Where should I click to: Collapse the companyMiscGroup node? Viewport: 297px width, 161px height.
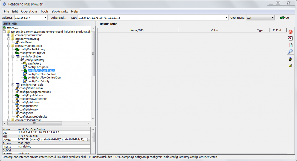8,39
